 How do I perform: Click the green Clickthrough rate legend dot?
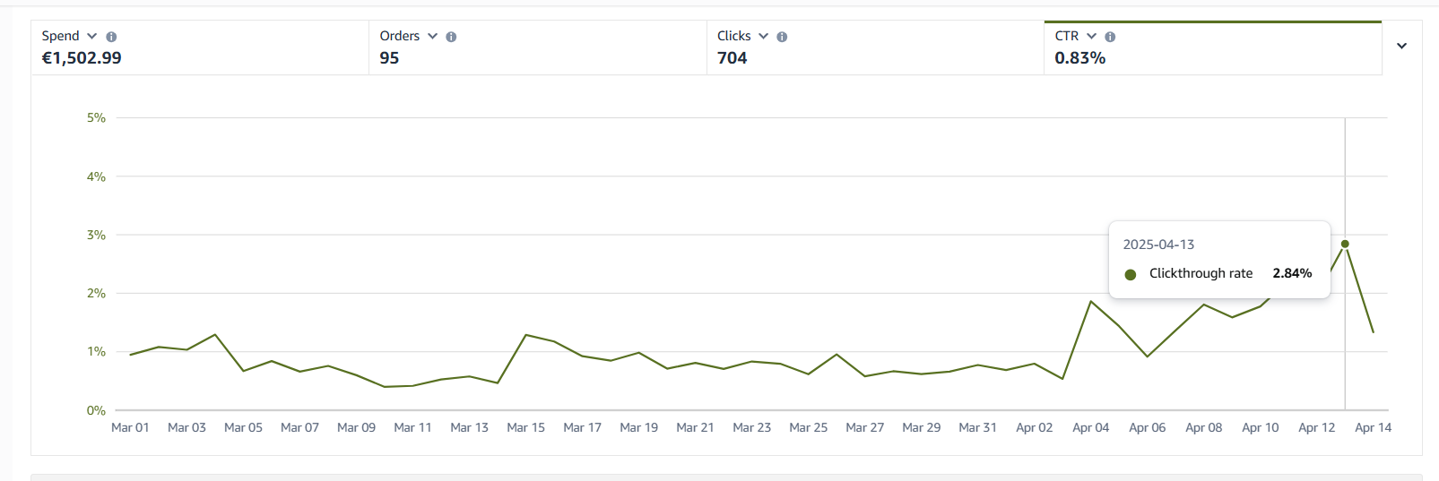pyautogui.click(x=1131, y=274)
